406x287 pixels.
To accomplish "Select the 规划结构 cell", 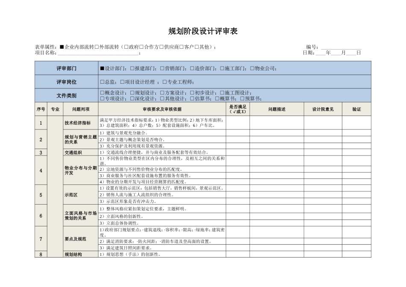I will (x=81, y=254).
